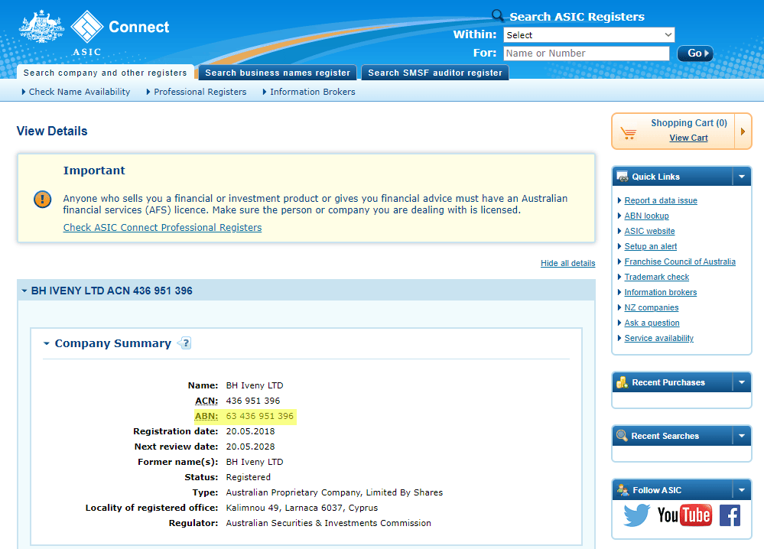Click the View Details page heading
Image resolution: width=764 pixels, height=549 pixels.
point(52,131)
